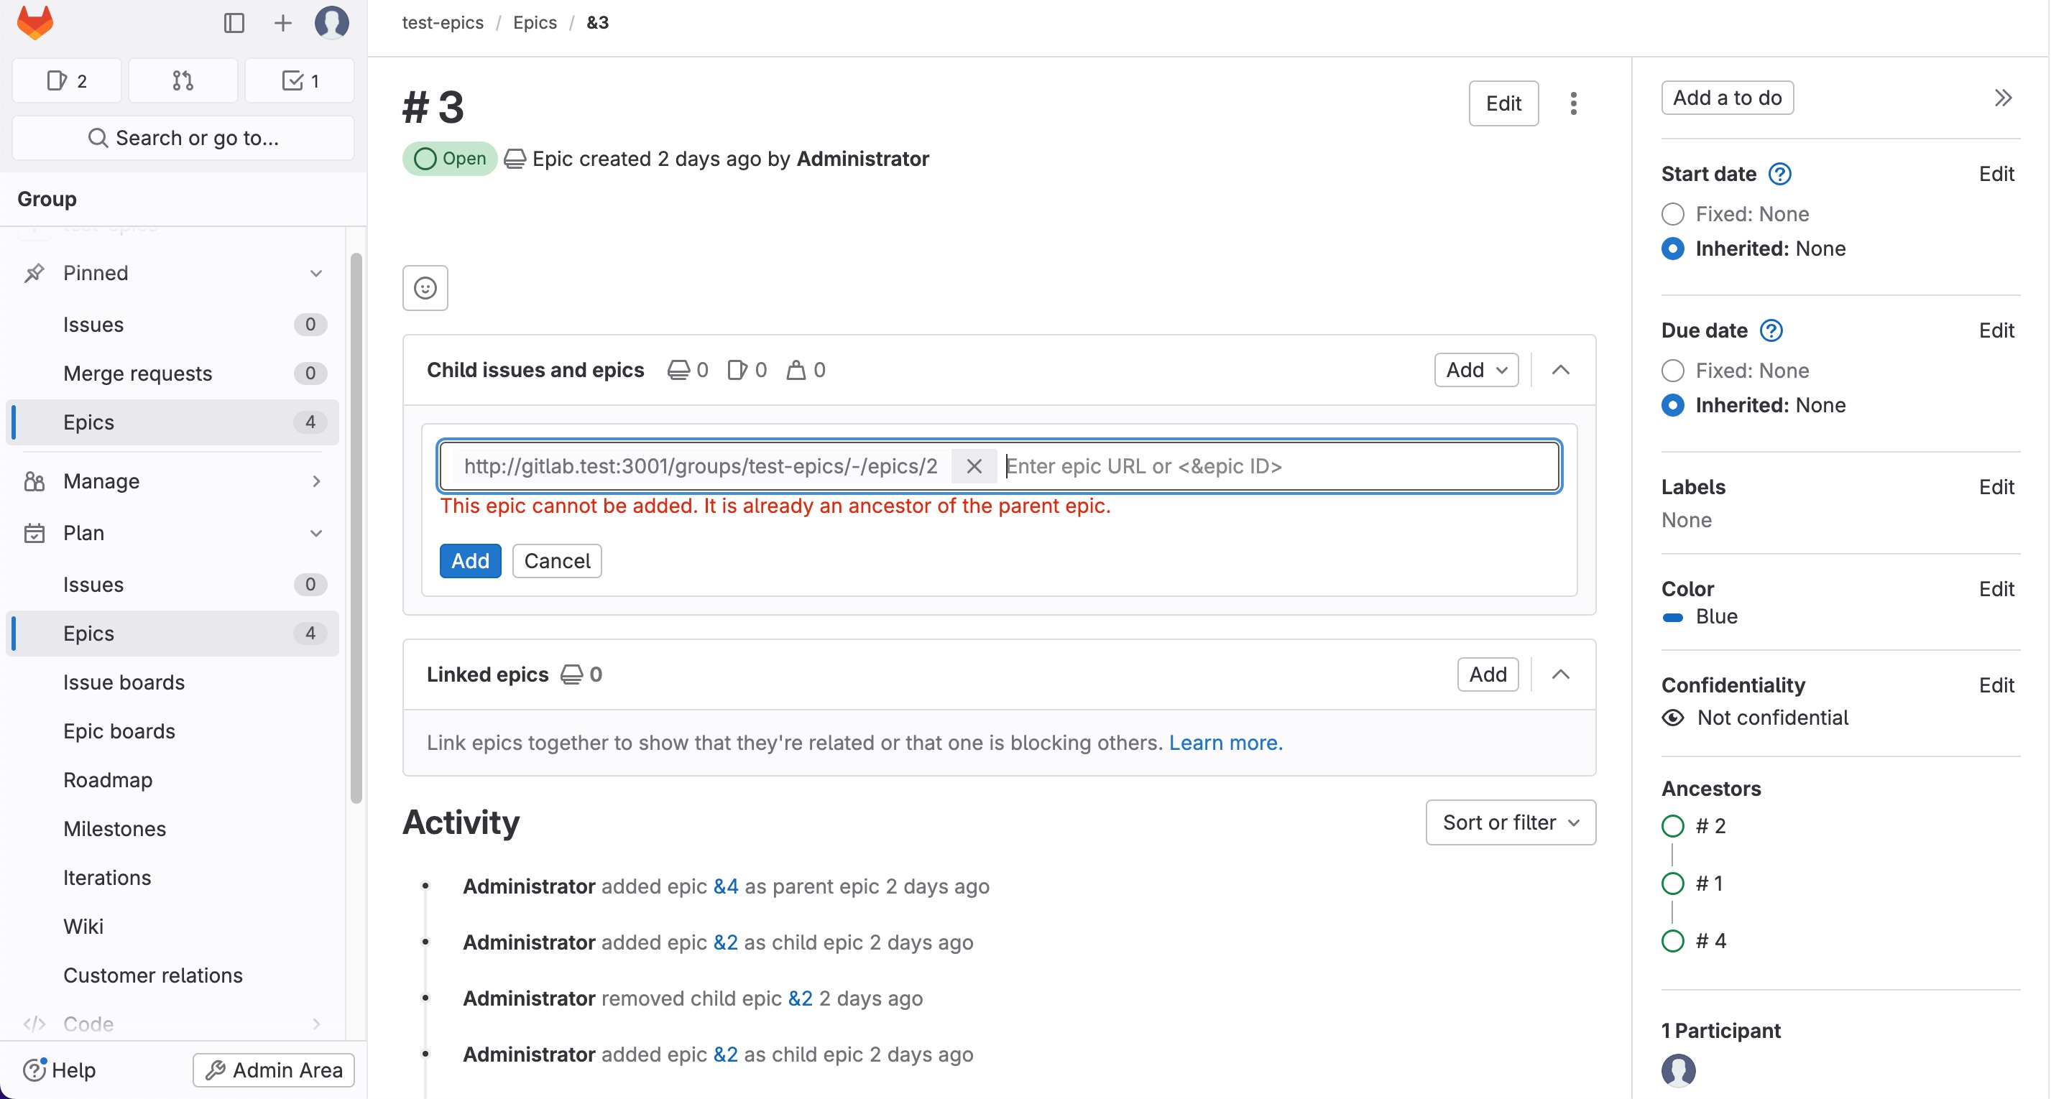Open the merge requests shortcut icon
The image size is (2051, 1099).
(x=183, y=80)
